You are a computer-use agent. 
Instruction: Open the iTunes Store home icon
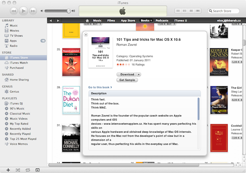click(x=87, y=21)
